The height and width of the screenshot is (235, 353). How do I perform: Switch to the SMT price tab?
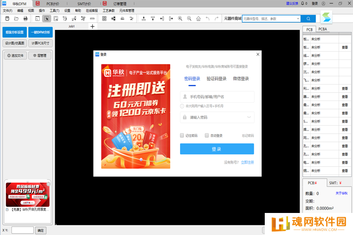(335, 183)
